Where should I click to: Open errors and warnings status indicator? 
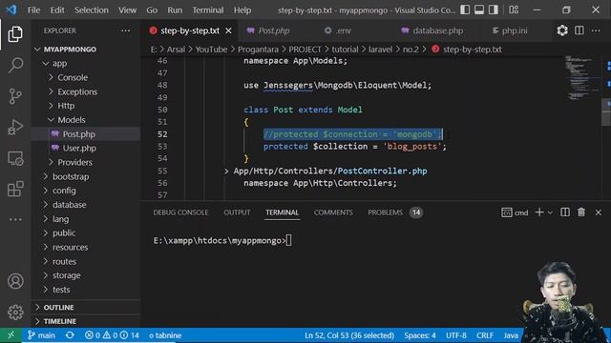(x=112, y=335)
